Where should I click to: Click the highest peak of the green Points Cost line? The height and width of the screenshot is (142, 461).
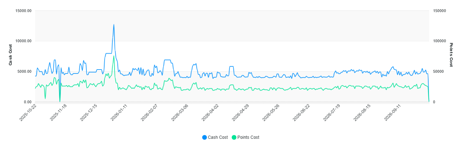114,56
